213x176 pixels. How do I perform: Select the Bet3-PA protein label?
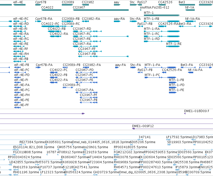[x=187, y=65]
